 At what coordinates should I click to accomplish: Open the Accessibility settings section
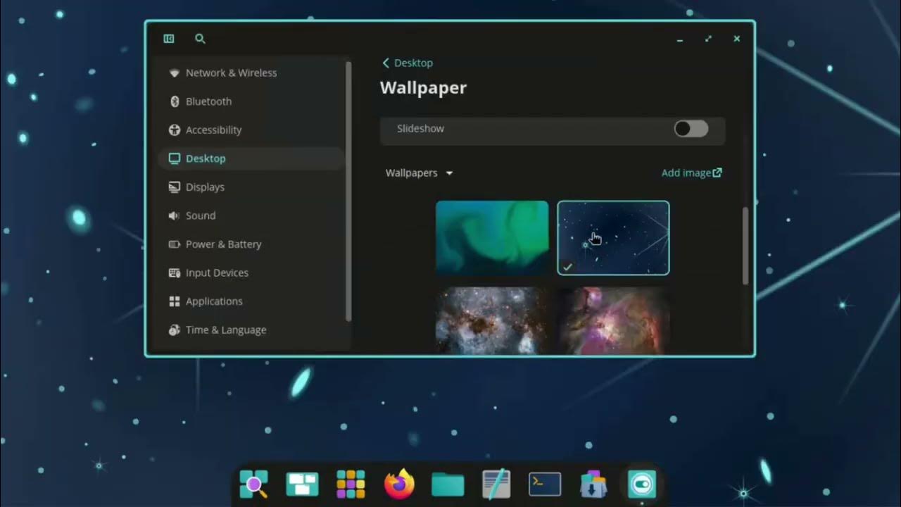(x=213, y=130)
